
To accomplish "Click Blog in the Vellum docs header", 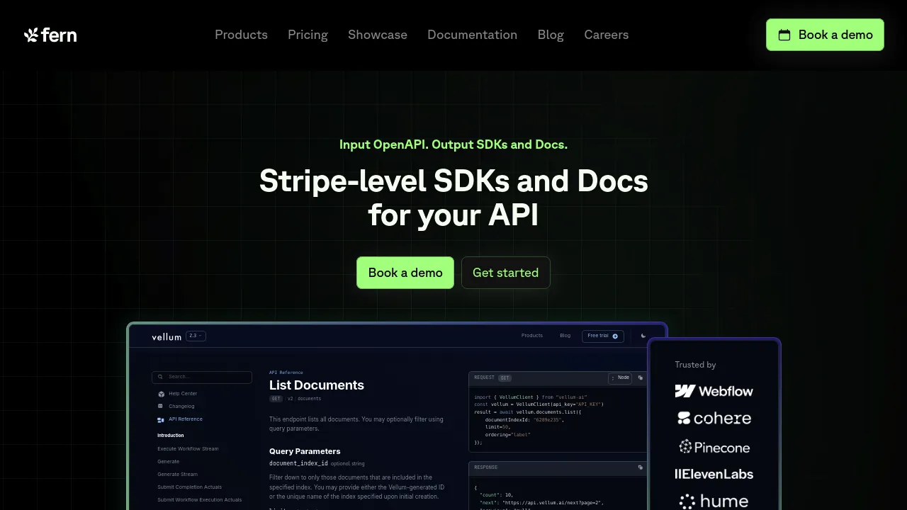I will (565, 336).
